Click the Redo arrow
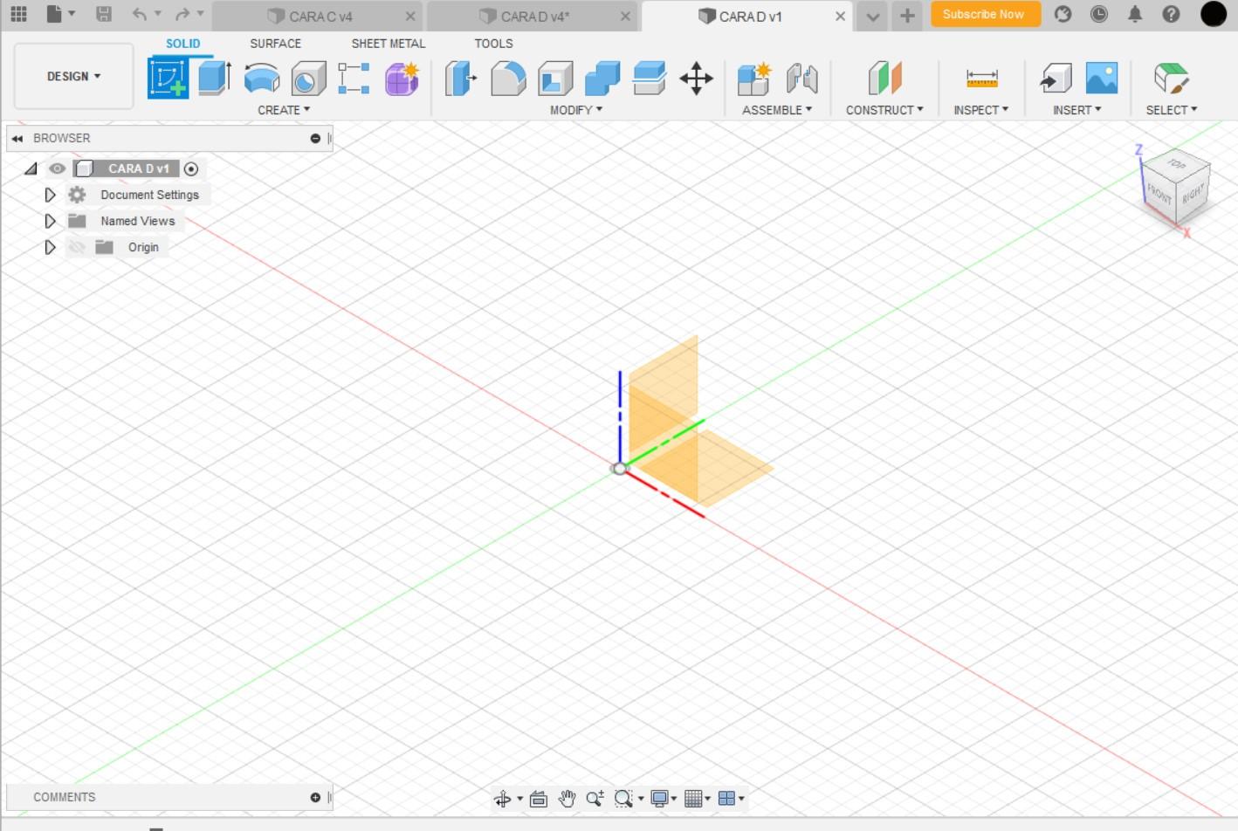The width and height of the screenshot is (1238, 831). (x=182, y=14)
